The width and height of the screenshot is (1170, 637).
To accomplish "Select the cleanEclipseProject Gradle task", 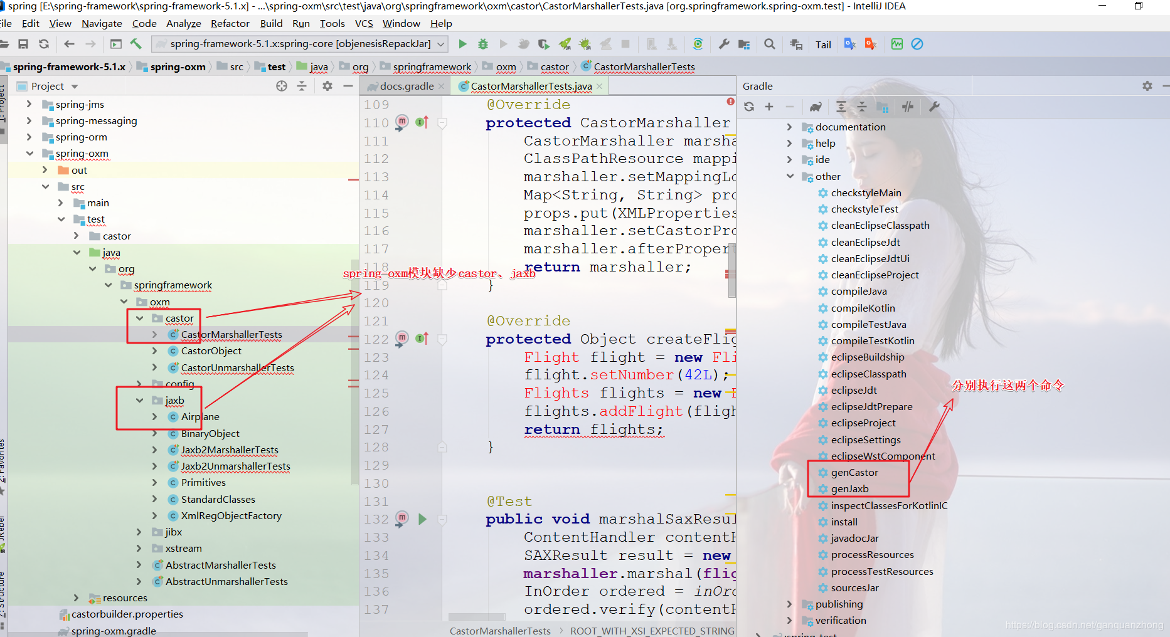I will (x=875, y=275).
